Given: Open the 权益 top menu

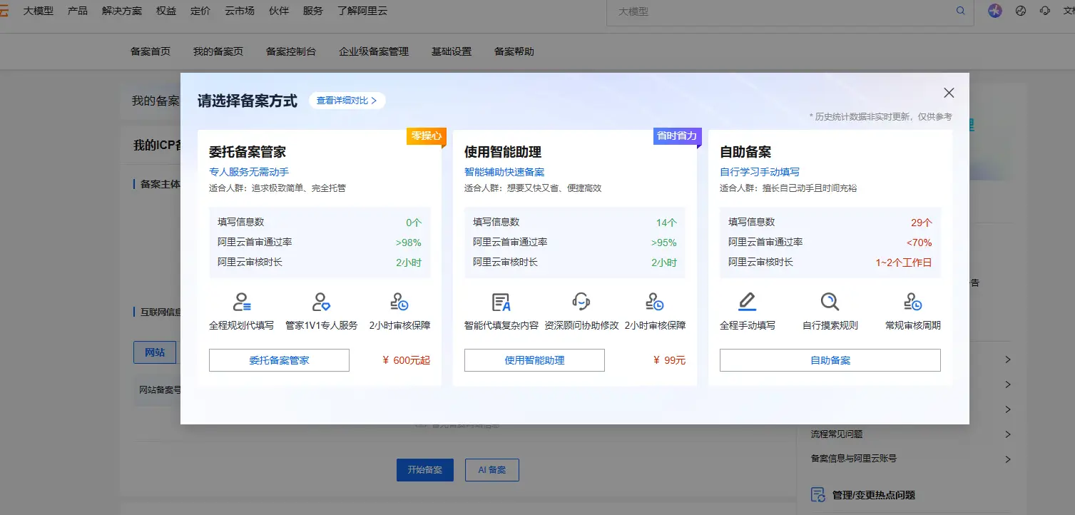Looking at the screenshot, I should click(166, 11).
